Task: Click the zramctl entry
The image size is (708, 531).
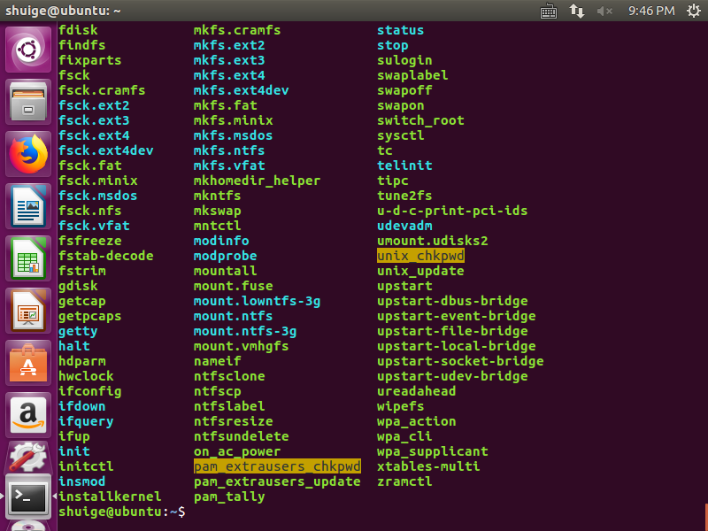Action: point(405,481)
